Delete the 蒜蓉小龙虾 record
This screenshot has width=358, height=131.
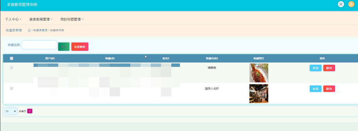329,89
